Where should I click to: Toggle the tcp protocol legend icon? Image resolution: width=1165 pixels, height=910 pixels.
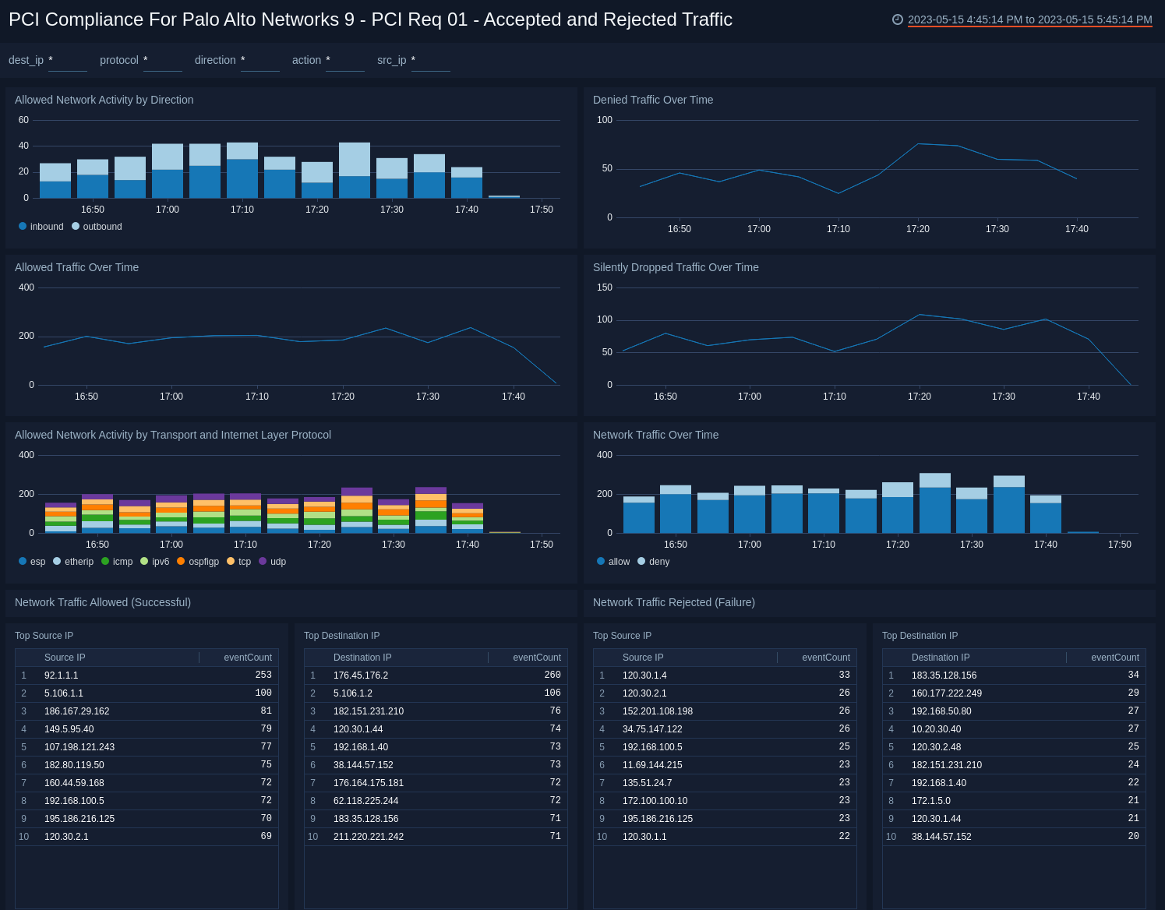pyautogui.click(x=232, y=561)
